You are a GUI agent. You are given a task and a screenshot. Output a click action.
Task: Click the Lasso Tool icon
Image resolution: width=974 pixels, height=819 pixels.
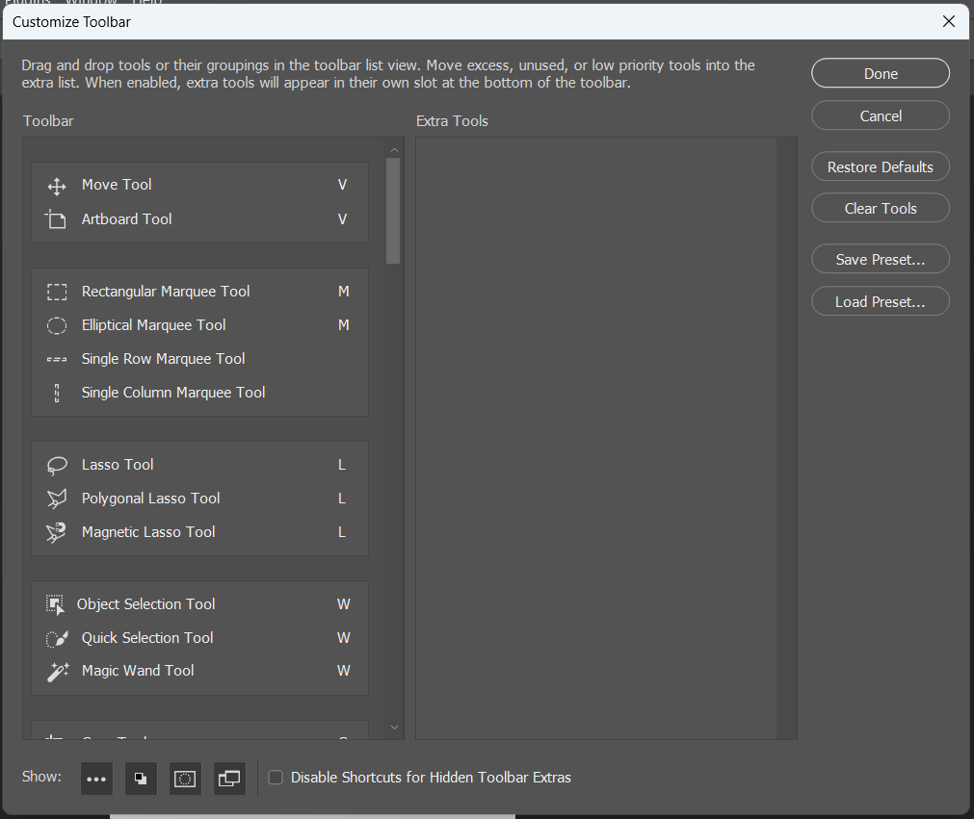click(x=57, y=465)
